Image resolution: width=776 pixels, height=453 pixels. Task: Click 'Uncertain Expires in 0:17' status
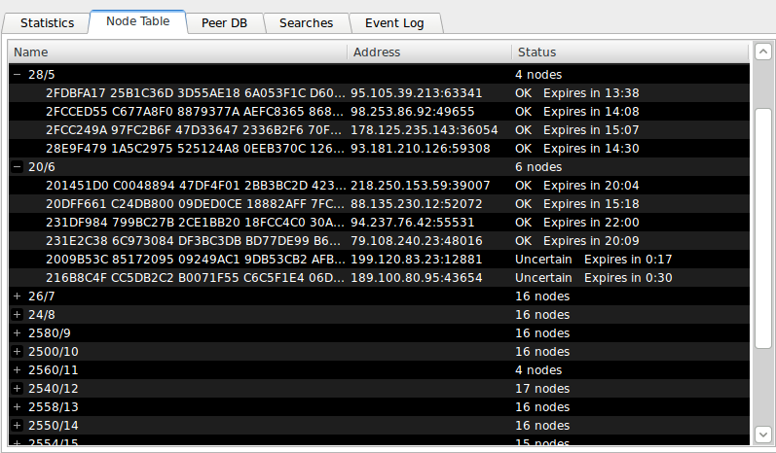(593, 260)
